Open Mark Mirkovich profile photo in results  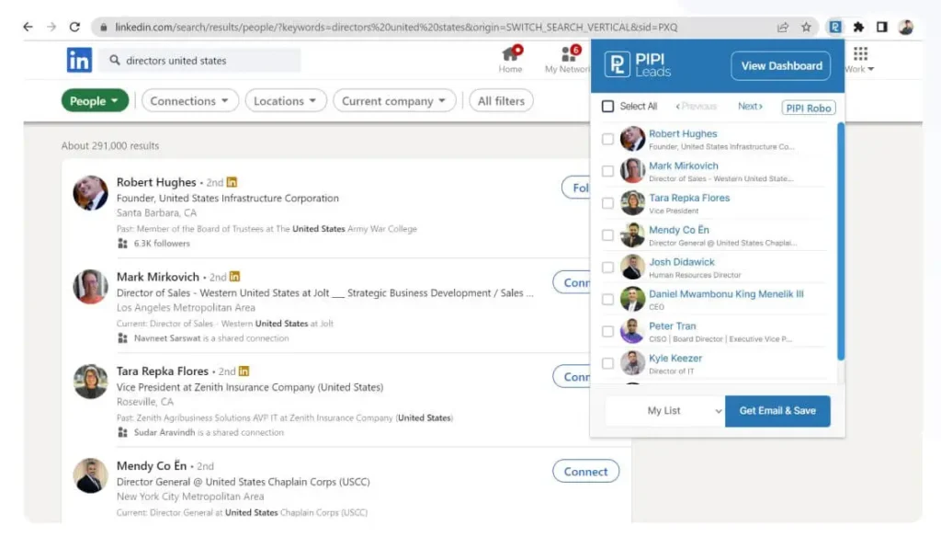91,287
